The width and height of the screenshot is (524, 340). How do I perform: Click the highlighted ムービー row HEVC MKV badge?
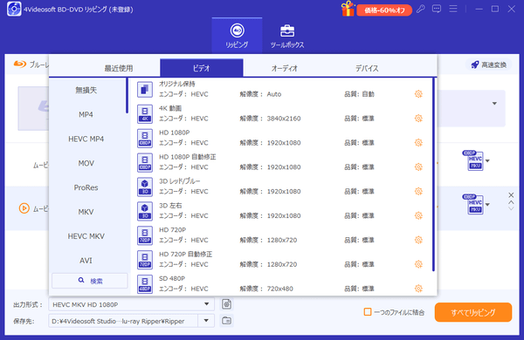click(x=473, y=204)
